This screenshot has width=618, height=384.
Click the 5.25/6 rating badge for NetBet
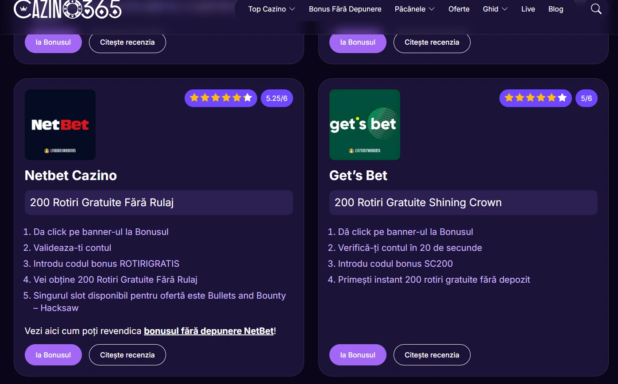click(277, 98)
